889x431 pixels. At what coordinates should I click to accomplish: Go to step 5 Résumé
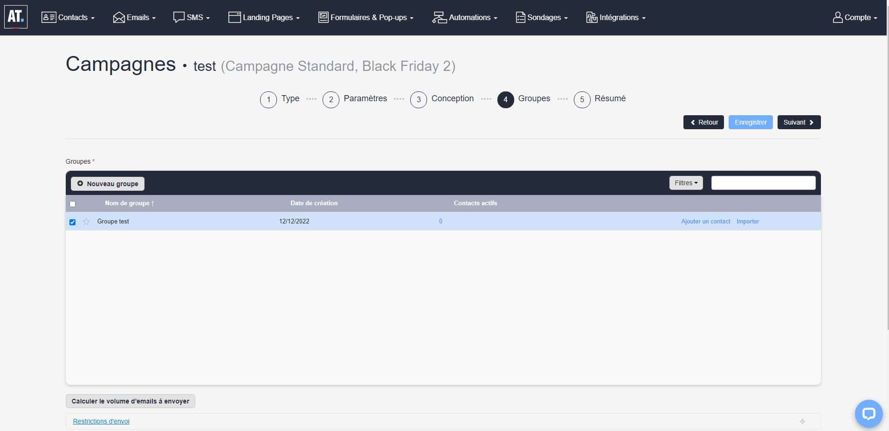(x=582, y=99)
